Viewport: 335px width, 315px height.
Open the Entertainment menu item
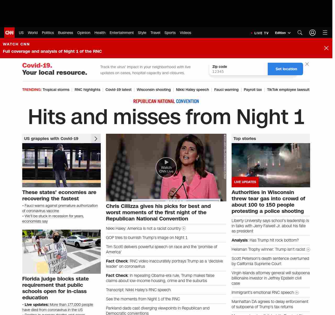(x=121, y=33)
